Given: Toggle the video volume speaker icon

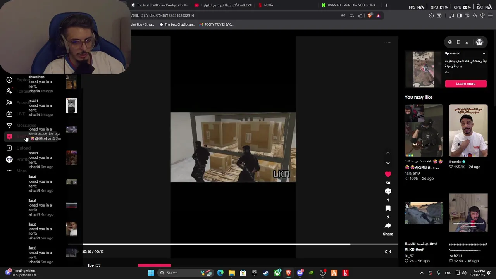Looking at the screenshot, I should (x=388, y=251).
